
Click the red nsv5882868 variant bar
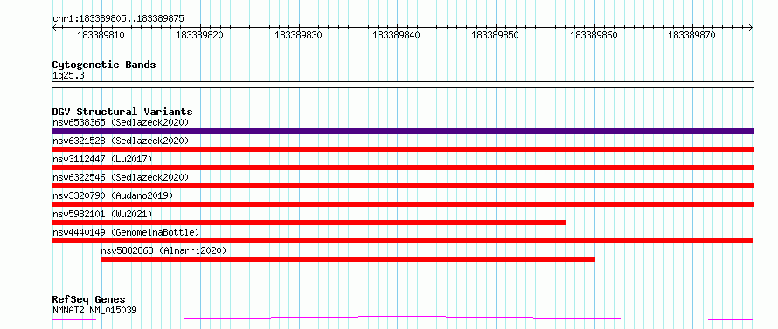pos(348,259)
